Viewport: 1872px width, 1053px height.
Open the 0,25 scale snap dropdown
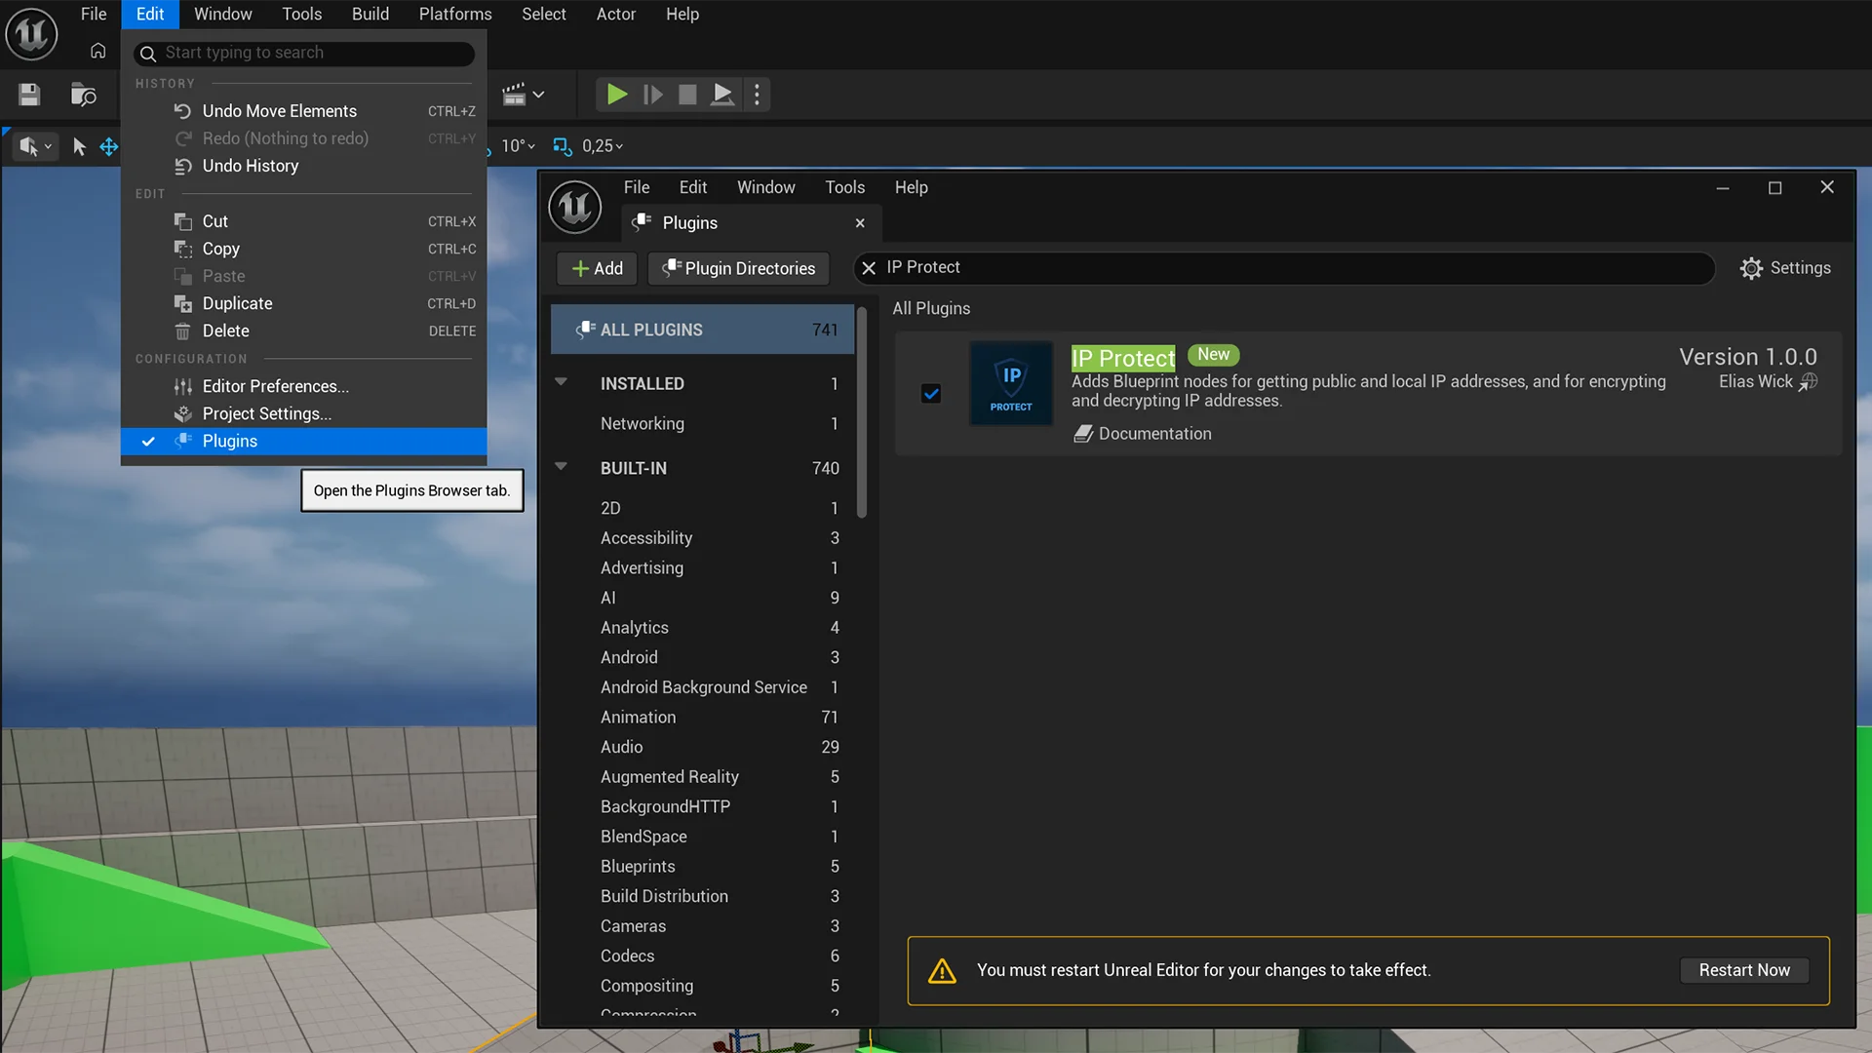click(x=603, y=146)
